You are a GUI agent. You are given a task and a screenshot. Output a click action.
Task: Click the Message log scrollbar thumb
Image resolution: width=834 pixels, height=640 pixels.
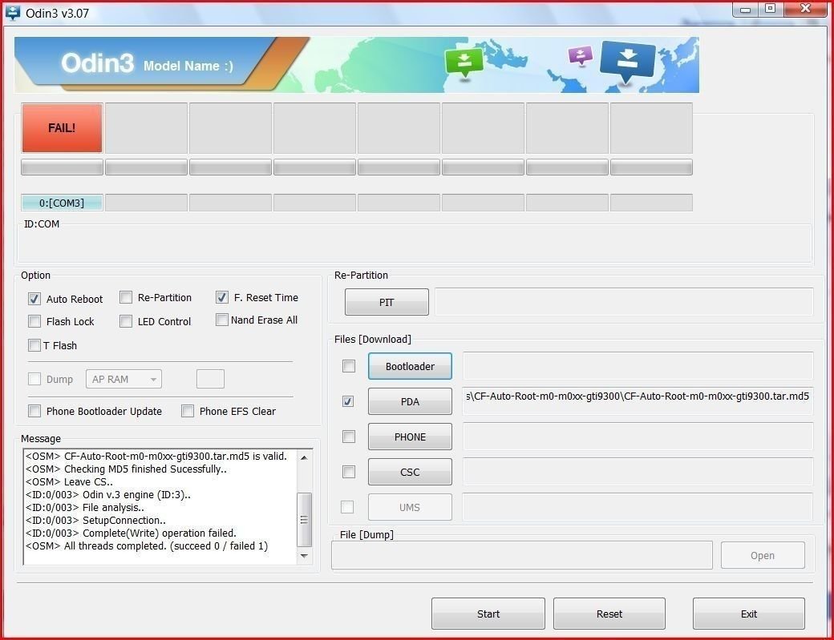click(x=304, y=519)
